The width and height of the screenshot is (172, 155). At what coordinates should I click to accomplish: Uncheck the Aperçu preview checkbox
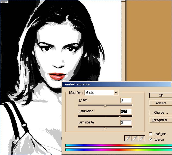pyautogui.click(x=151, y=139)
